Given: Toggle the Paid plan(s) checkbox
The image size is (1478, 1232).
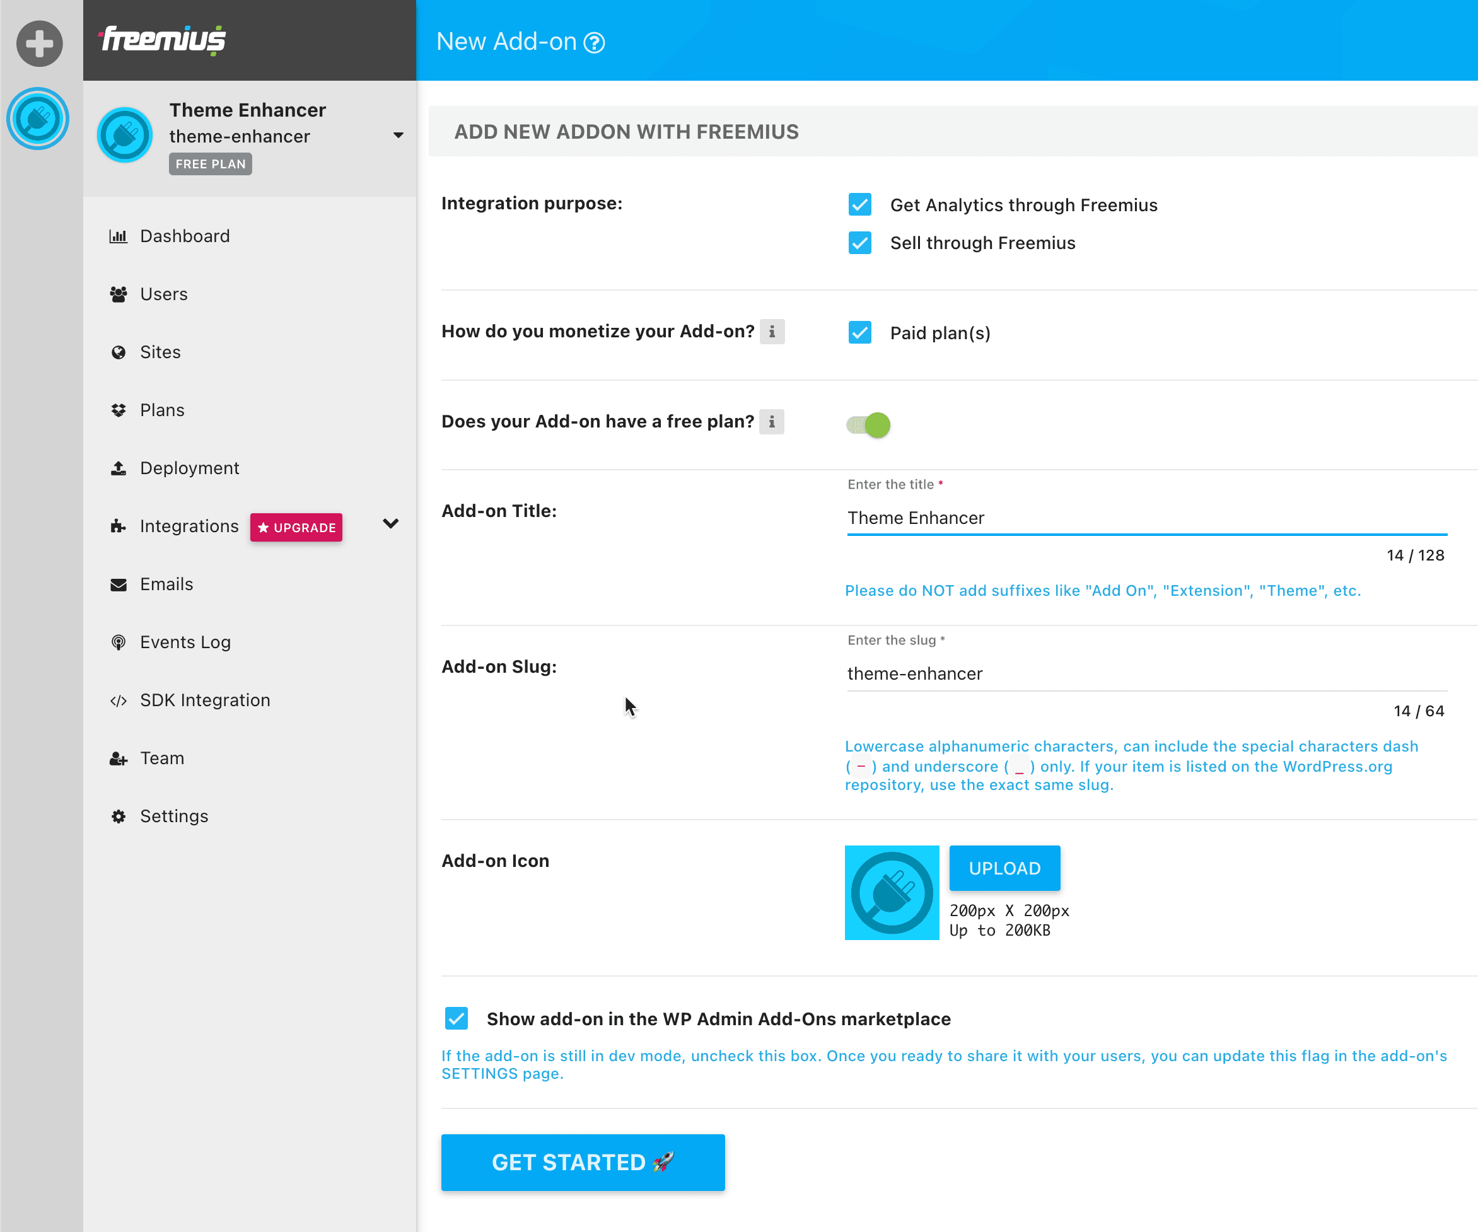Looking at the screenshot, I should tap(859, 333).
